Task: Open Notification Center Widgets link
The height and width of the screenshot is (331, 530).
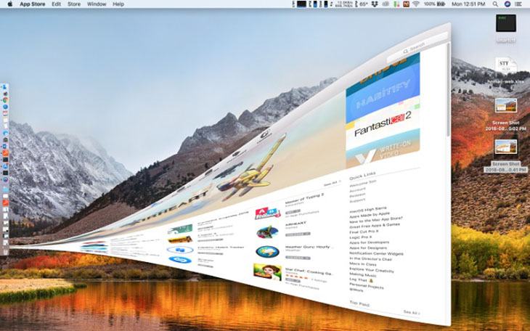Action: (376, 253)
